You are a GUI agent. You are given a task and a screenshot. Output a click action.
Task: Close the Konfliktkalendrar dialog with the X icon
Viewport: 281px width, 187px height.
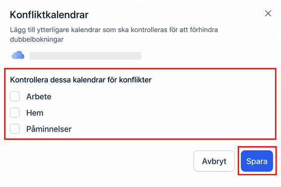(268, 14)
